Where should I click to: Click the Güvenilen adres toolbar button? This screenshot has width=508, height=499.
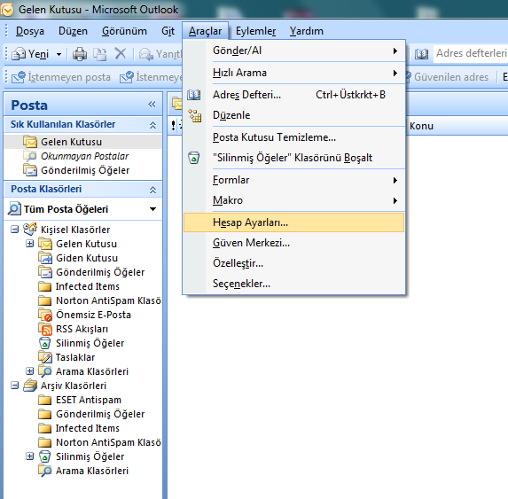click(447, 77)
